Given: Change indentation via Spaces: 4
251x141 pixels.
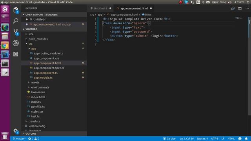Looking at the screenshot, I should click(x=202, y=139).
